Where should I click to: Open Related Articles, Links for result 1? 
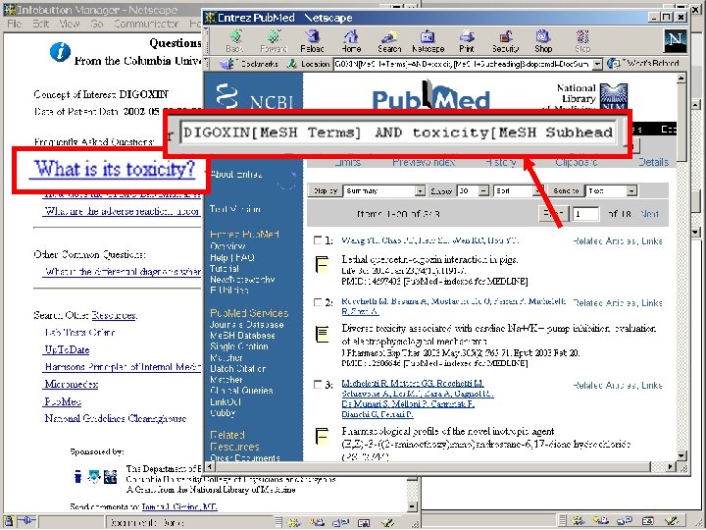(x=618, y=241)
